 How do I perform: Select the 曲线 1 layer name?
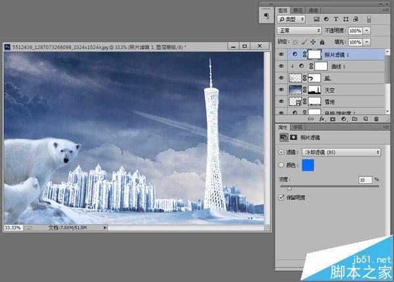(338, 66)
